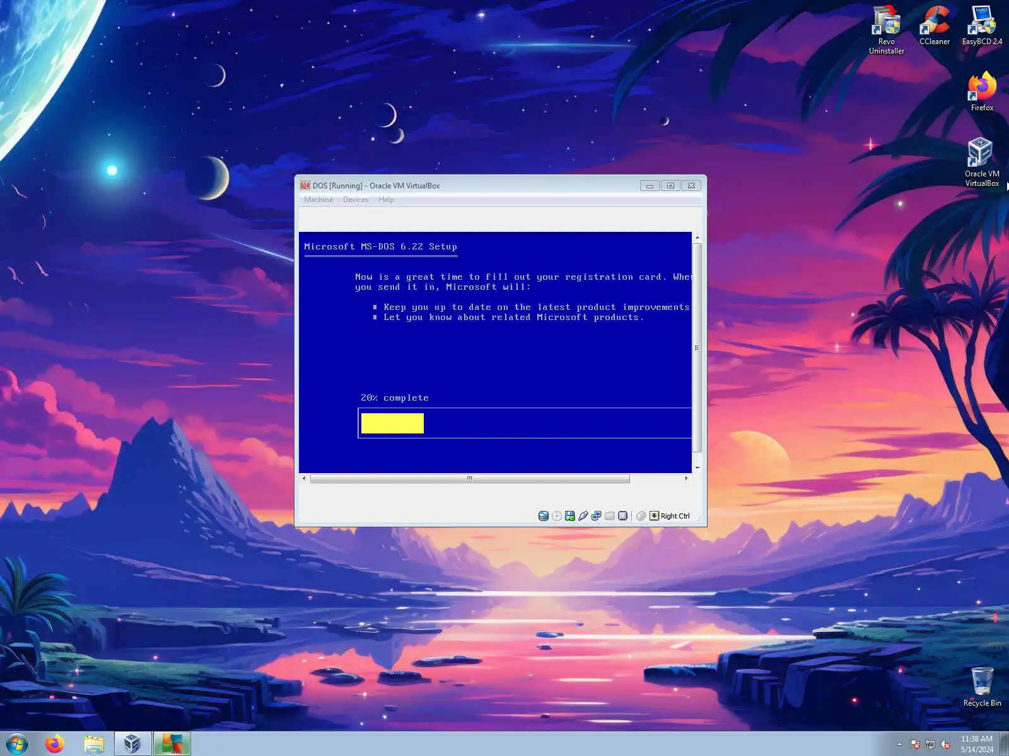1009x756 pixels.
Task: Click the VM horizontal scrollbar thumb
Action: tap(470, 478)
